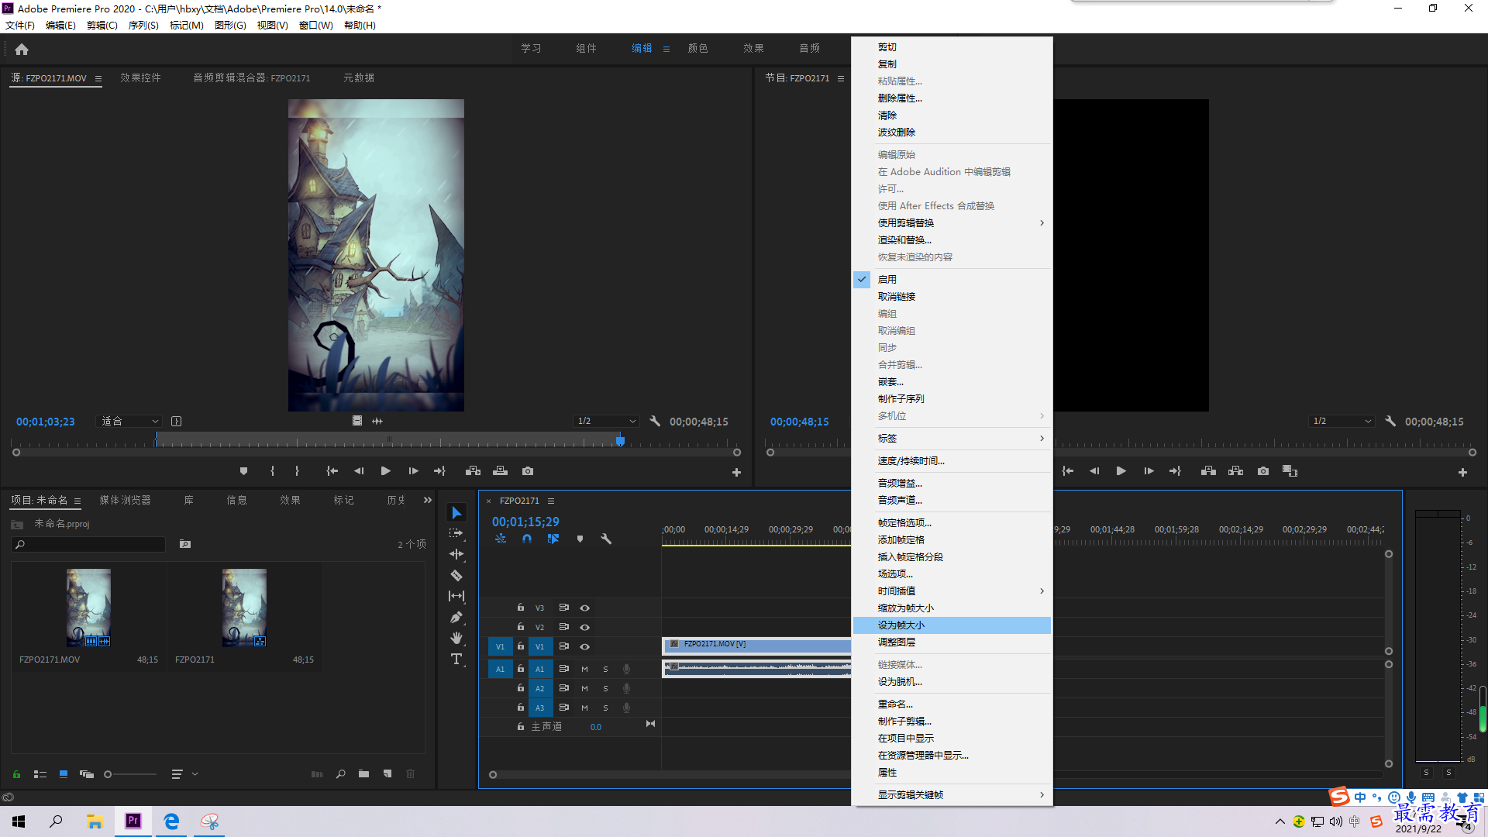Viewport: 1488px width, 837px height.
Task: Switch to the 颜色 workspace
Action: coord(697,48)
